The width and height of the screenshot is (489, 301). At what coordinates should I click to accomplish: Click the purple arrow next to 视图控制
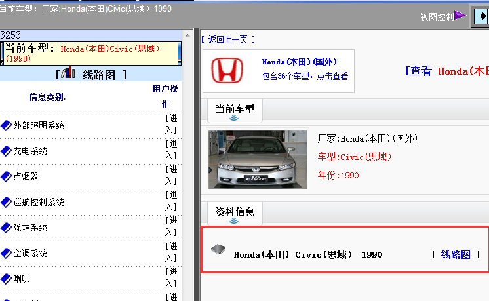point(460,15)
